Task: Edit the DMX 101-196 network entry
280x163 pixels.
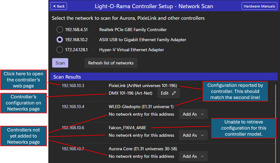Action: point(168,93)
